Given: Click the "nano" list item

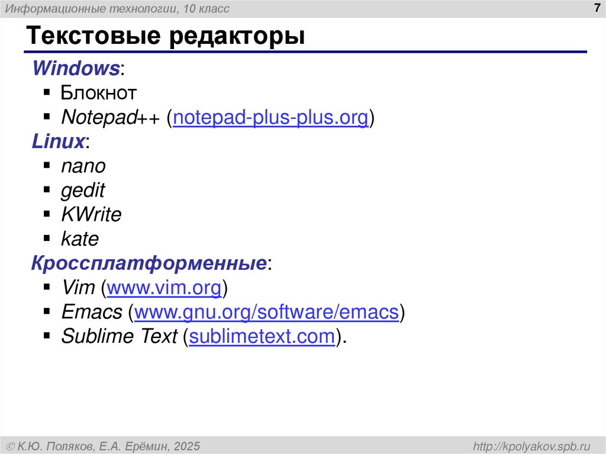Looking at the screenshot, I should [x=83, y=166].
